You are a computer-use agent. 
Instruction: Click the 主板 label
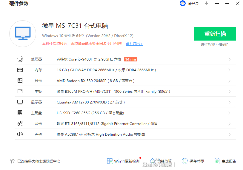(x=38, y=92)
